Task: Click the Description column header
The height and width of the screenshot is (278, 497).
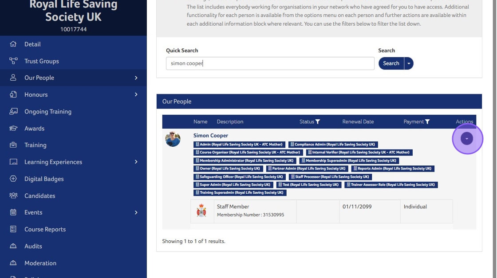Action: click(230, 121)
